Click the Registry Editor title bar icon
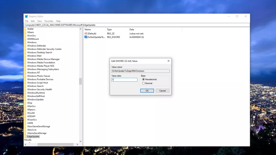The height and width of the screenshot is (155, 276). point(26,16)
